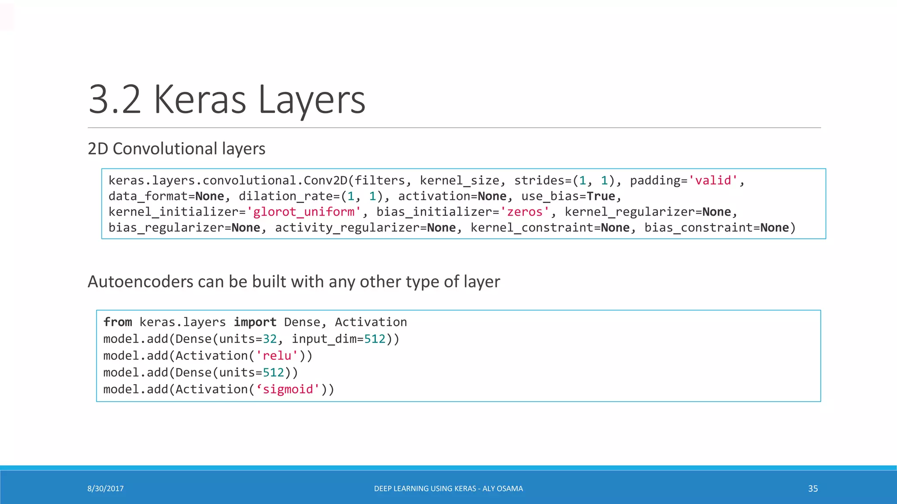Viewport: 897px width, 504px height.
Task: Click the 'from keras.layers import Dense, Activation' line
Action: pyautogui.click(x=255, y=322)
